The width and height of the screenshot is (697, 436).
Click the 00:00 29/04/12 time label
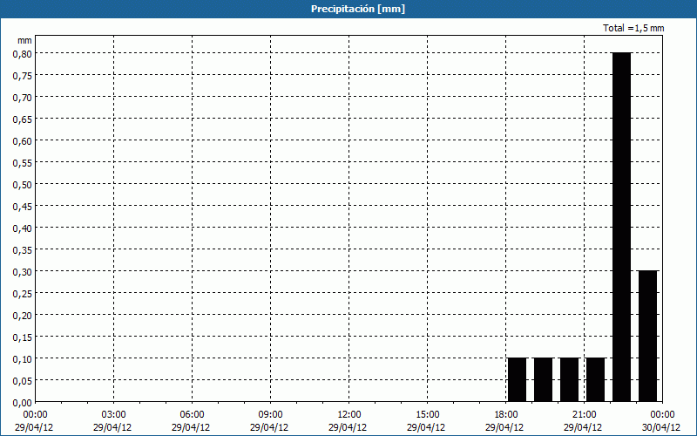click(34, 421)
